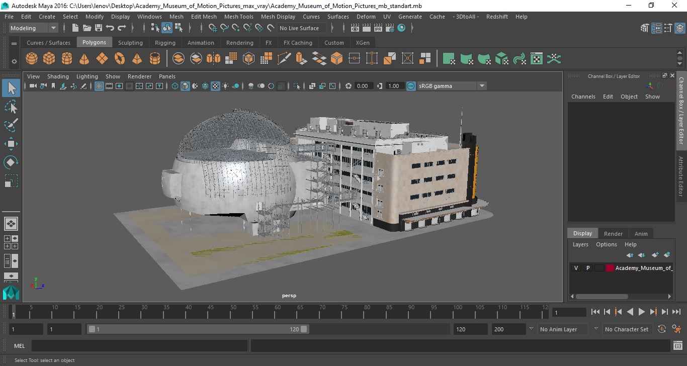687x366 pixels.
Task: Toggle textured display in viewport
Action: [215, 86]
